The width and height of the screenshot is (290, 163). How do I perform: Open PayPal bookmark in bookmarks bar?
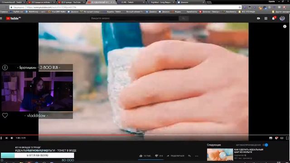coord(17,12)
